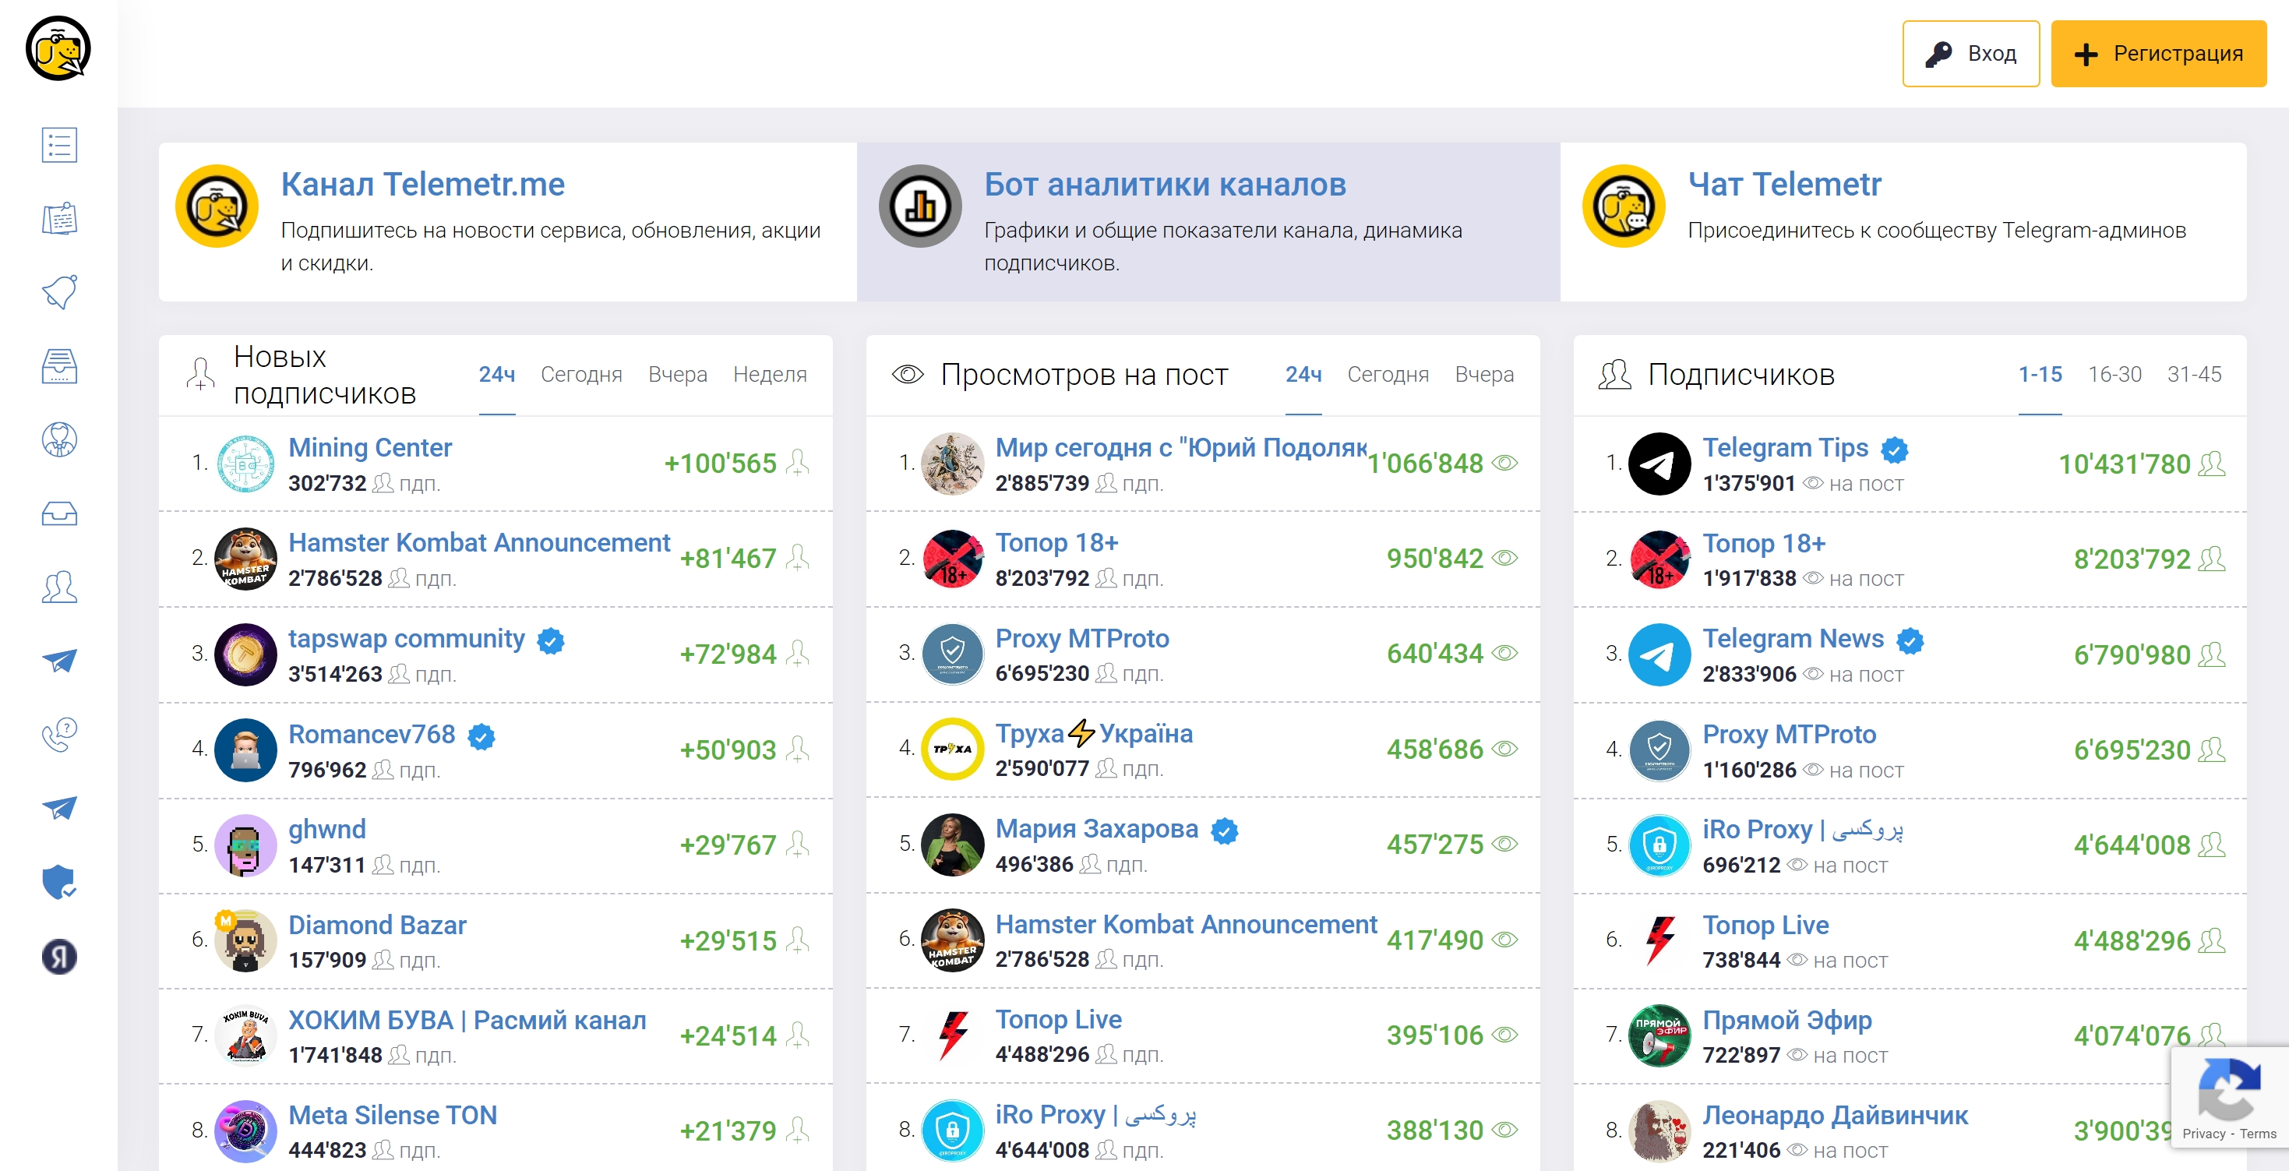Image resolution: width=2289 pixels, height=1171 pixels.
Task: Open the list icon in sidebar
Action: 59,145
